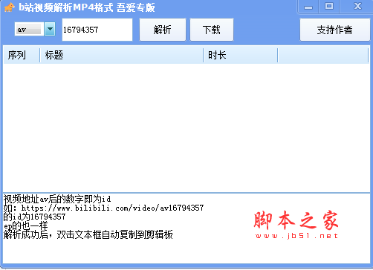
Task: Click the 下载 button
Action: (212, 30)
